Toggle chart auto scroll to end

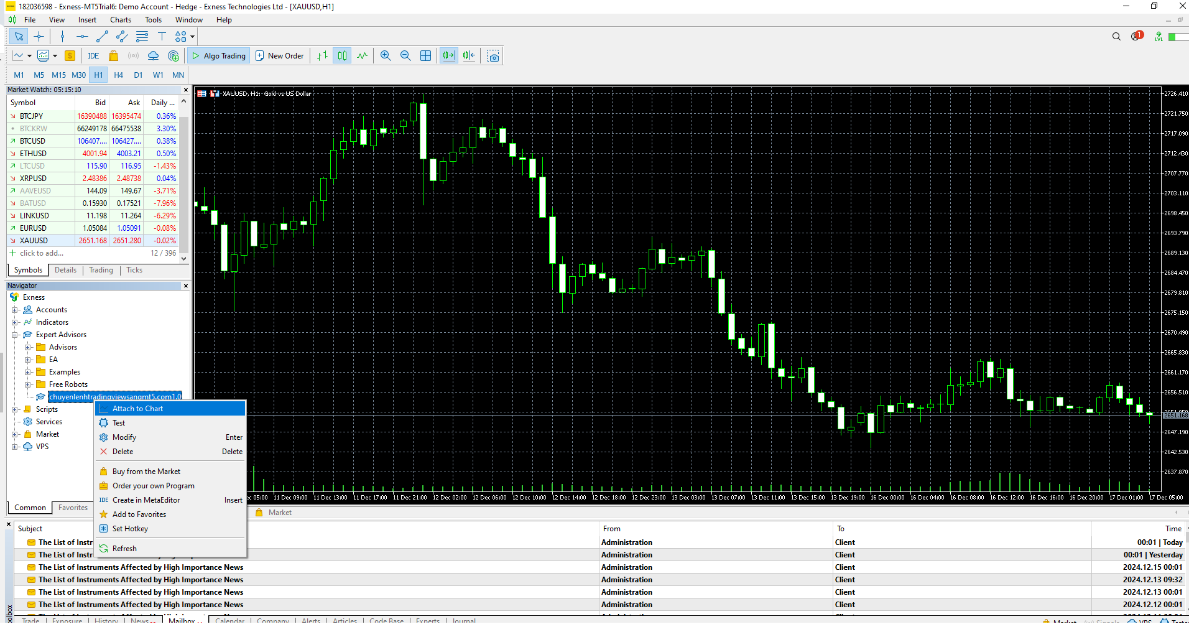(x=448, y=56)
